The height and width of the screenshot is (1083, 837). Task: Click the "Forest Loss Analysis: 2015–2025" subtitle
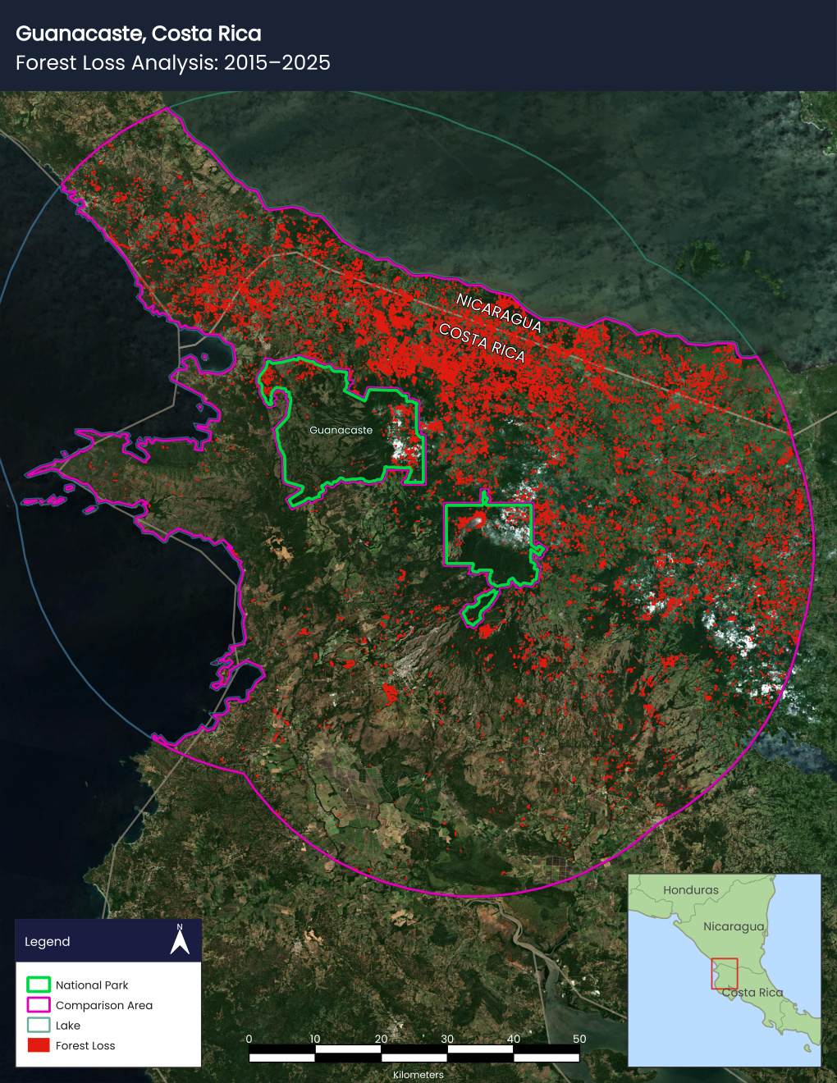click(173, 62)
